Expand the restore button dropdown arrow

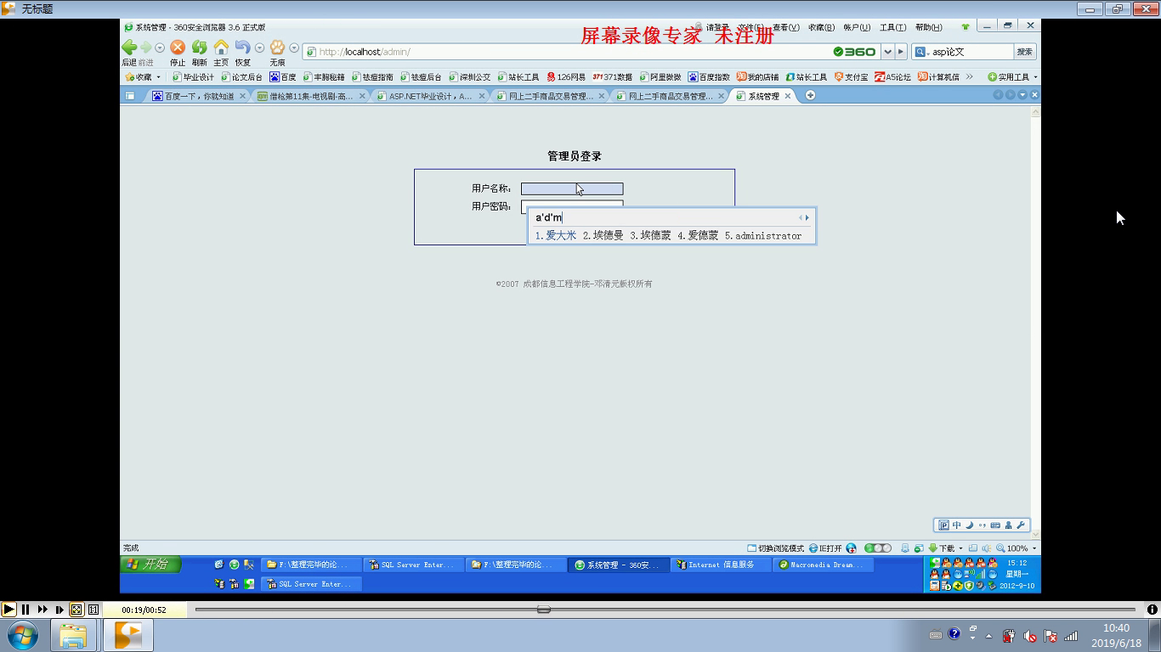(x=259, y=48)
